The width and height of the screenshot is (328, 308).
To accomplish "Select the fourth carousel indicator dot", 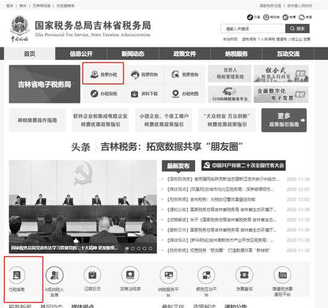I will 144,248.
